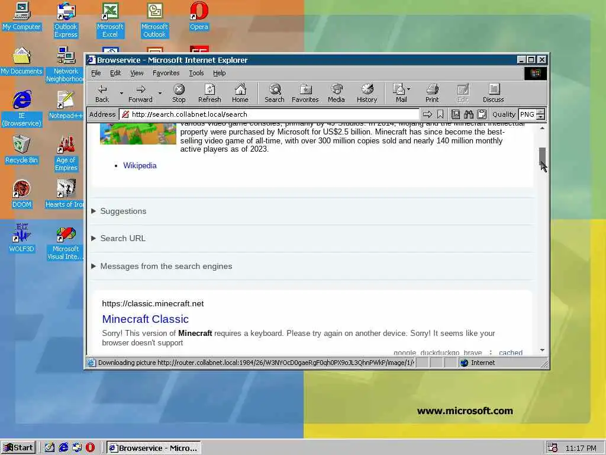Click the Minecraft thumbnail image
The image size is (606, 455).
coord(138,133)
